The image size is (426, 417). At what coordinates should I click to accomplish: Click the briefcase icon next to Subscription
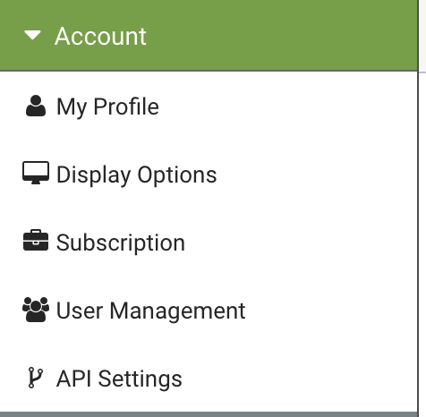click(36, 240)
